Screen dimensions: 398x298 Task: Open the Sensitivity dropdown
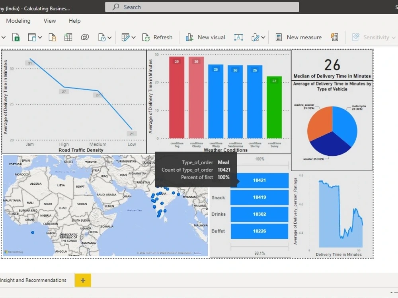point(393,37)
